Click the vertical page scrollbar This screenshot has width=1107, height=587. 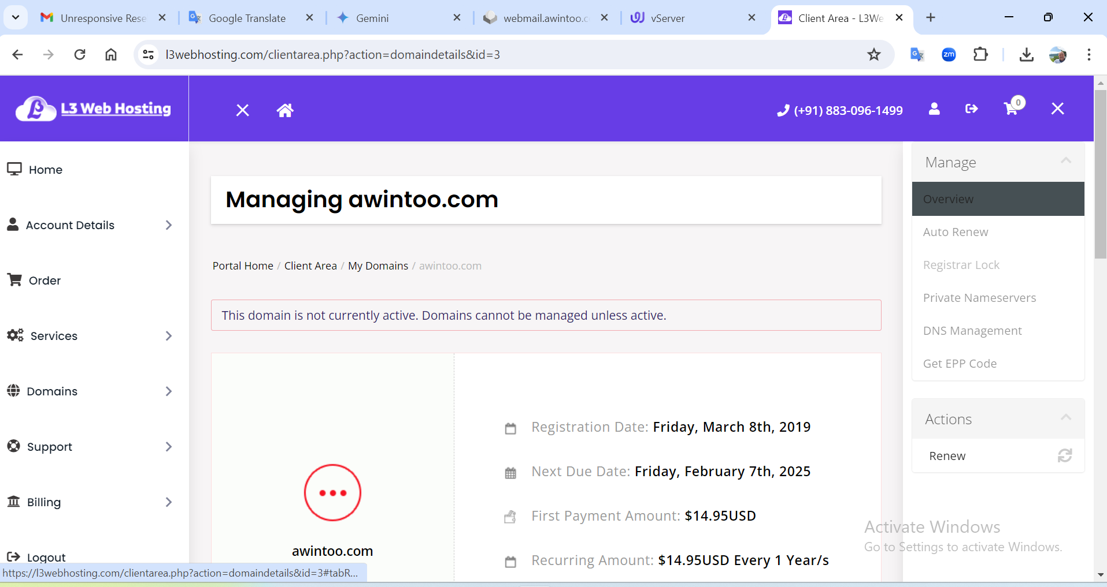[x=1101, y=173]
